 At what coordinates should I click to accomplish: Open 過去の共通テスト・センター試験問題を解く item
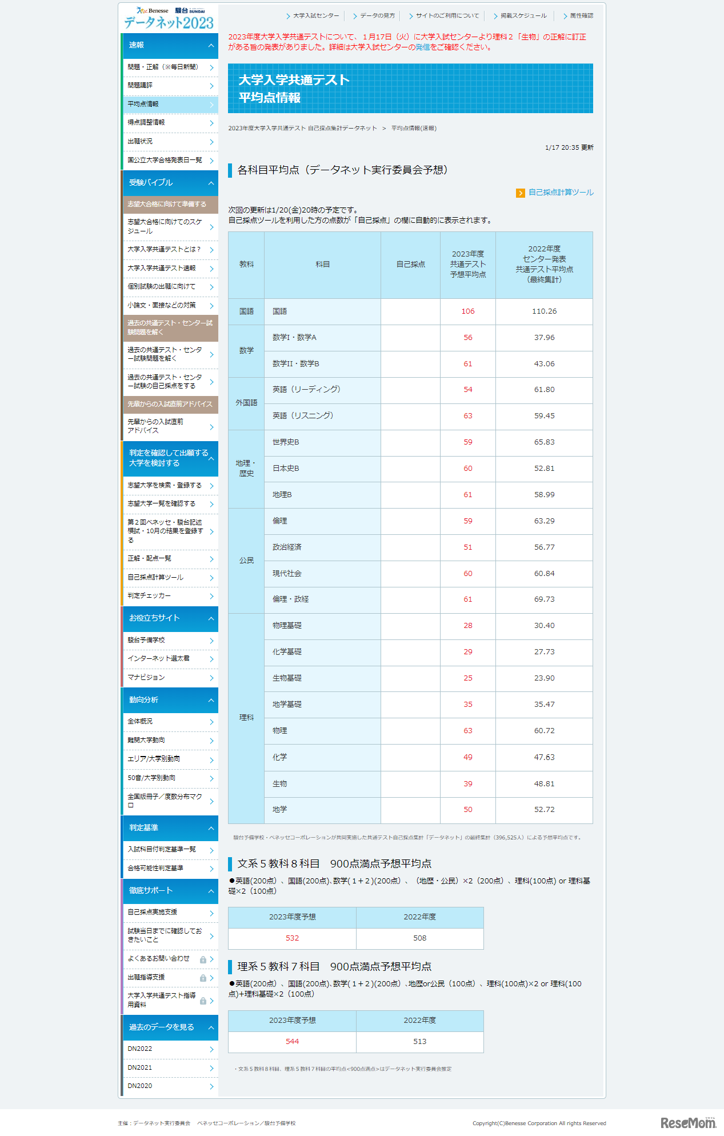(170, 355)
